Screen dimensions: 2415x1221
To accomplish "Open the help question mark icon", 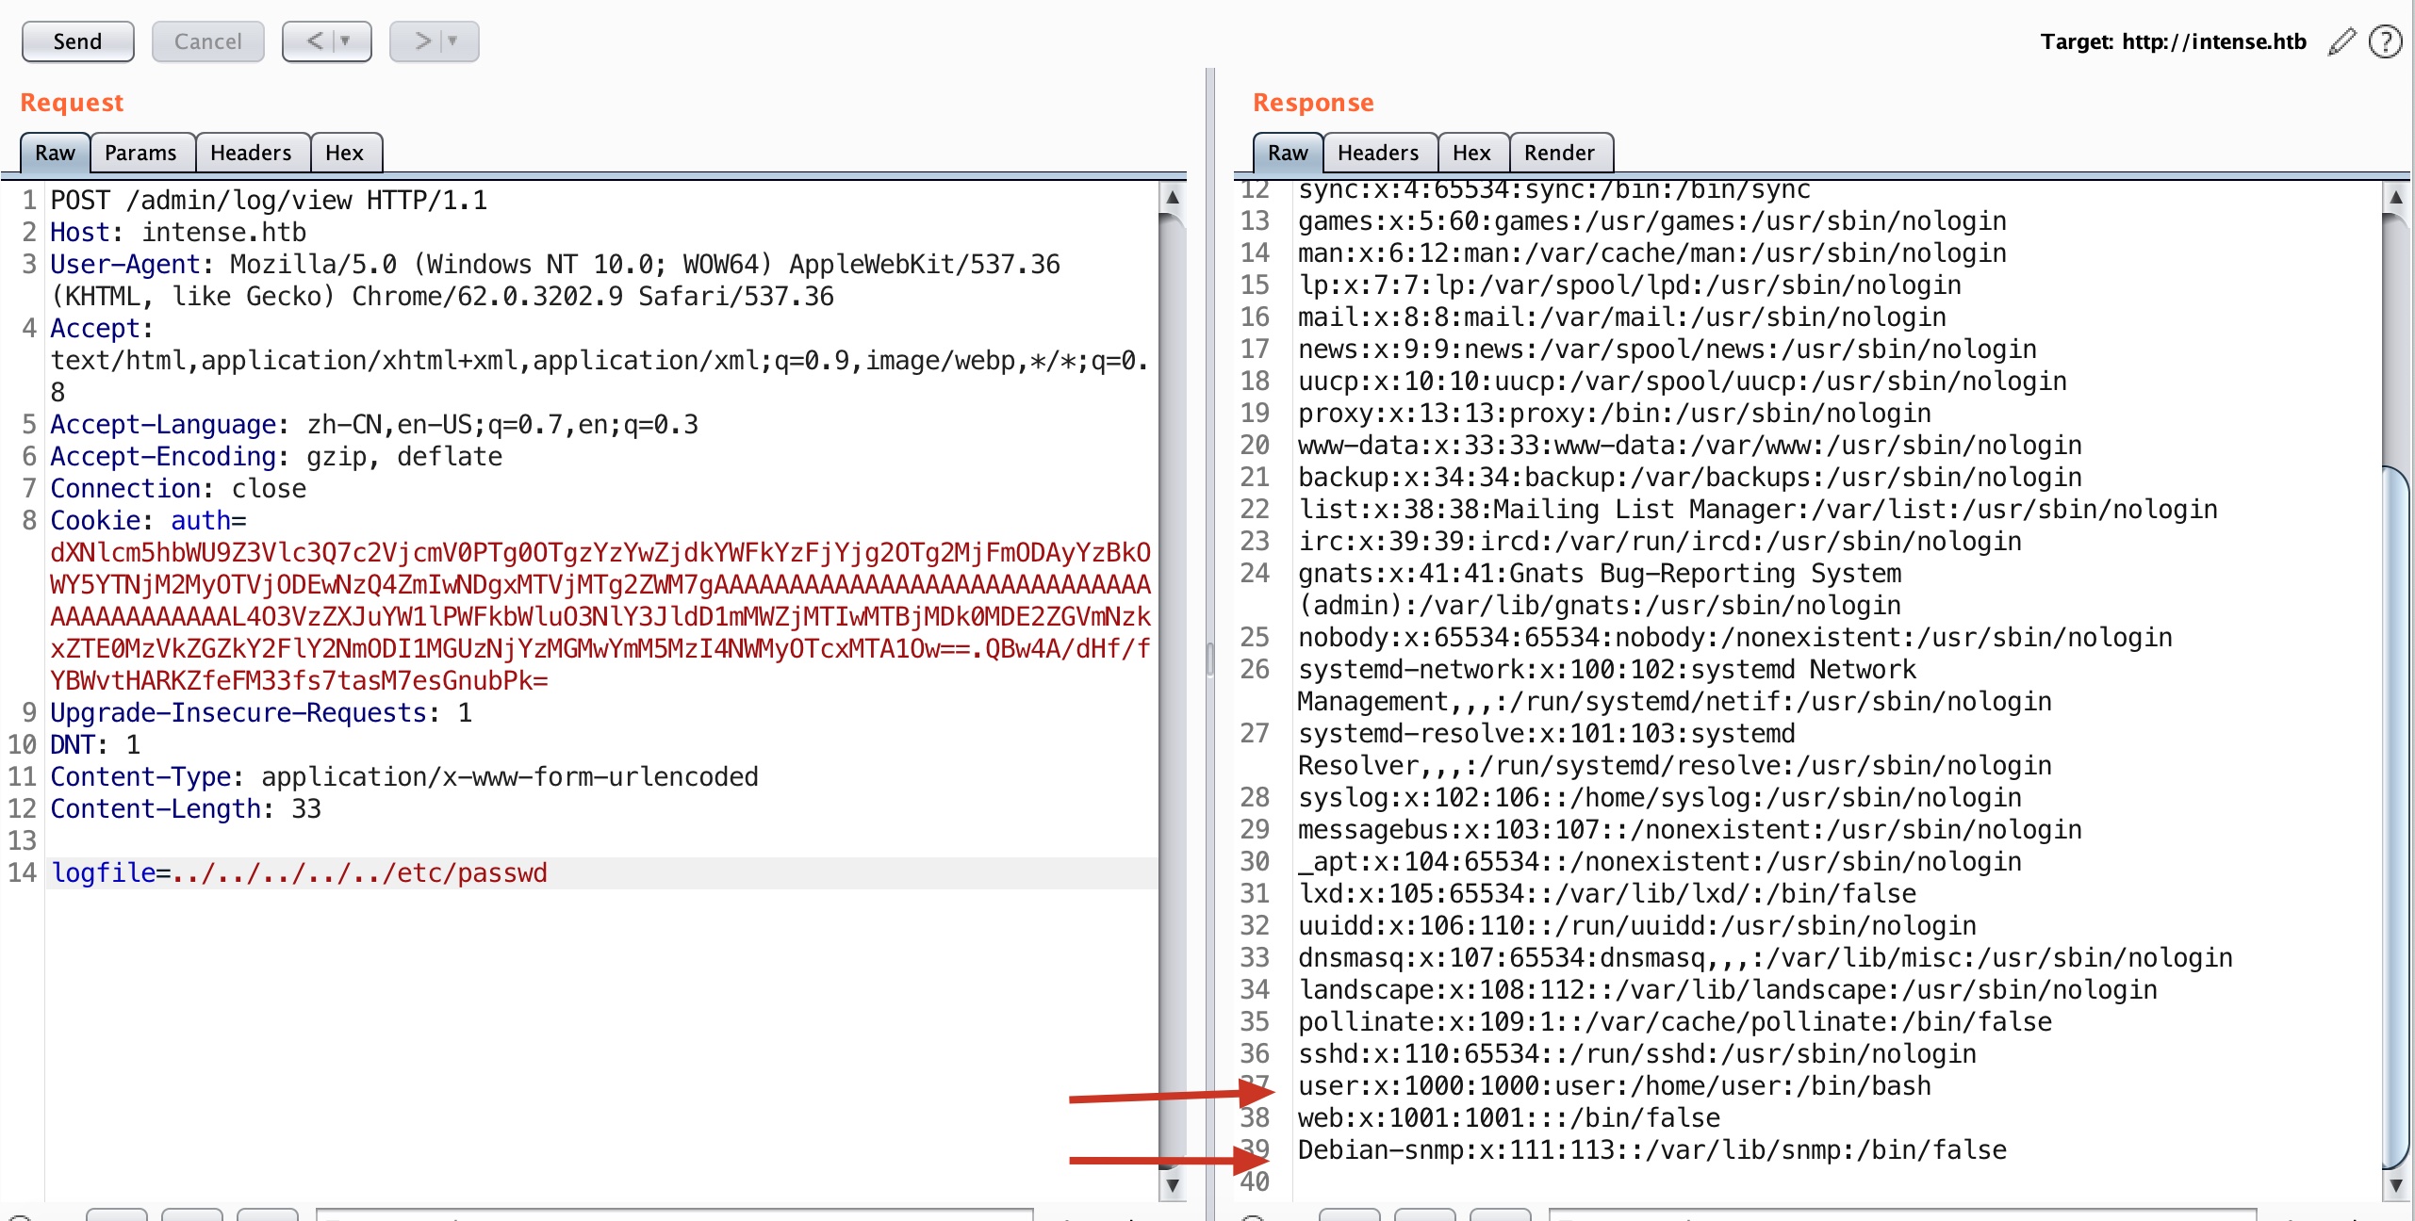I will pos(2385,41).
